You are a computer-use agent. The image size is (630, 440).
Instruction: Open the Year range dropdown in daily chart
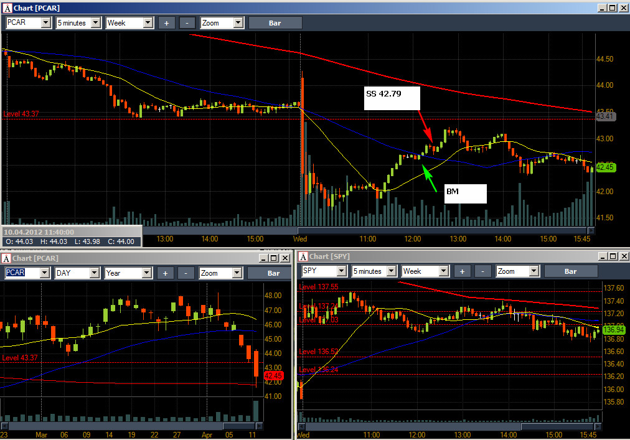[x=147, y=273]
